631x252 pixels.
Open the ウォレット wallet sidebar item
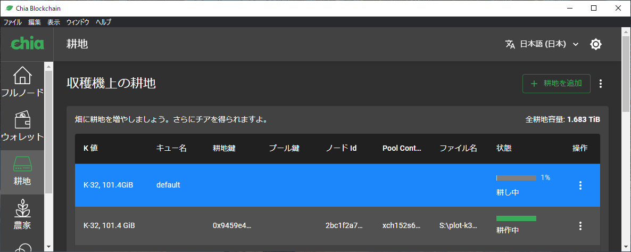pos(22,127)
